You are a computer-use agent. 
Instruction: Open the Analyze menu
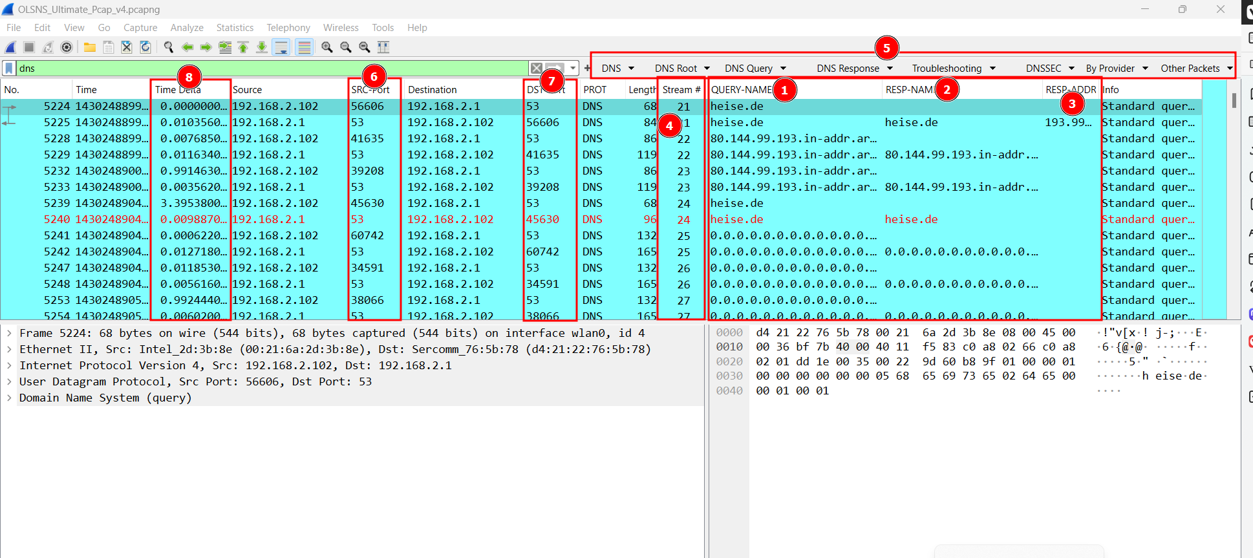coord(187,28)
